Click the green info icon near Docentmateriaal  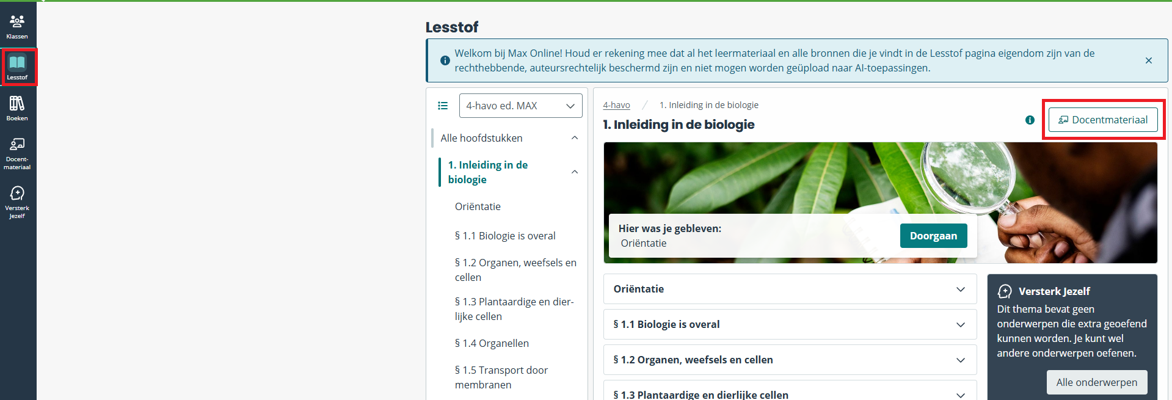(1030, 120)
